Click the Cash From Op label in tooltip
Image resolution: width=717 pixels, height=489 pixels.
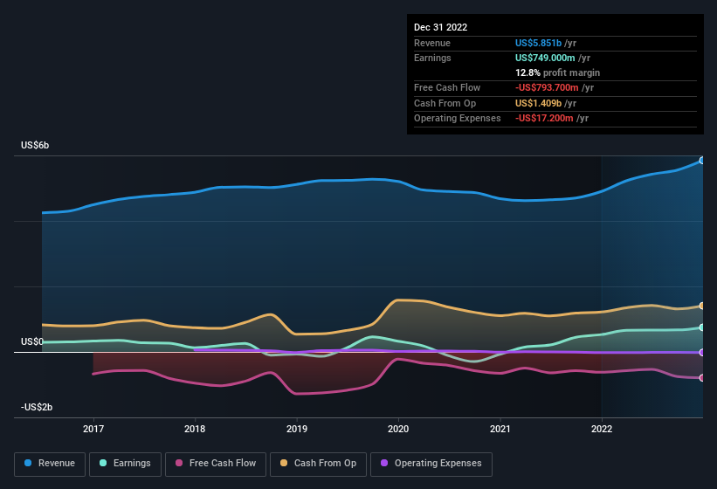point(445,103)
